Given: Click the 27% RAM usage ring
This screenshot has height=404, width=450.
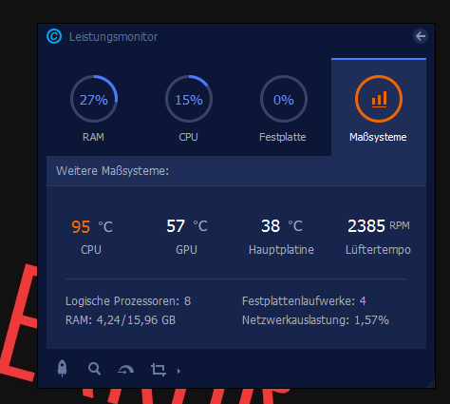Looking at the screenshot, I should pos(94,99).
